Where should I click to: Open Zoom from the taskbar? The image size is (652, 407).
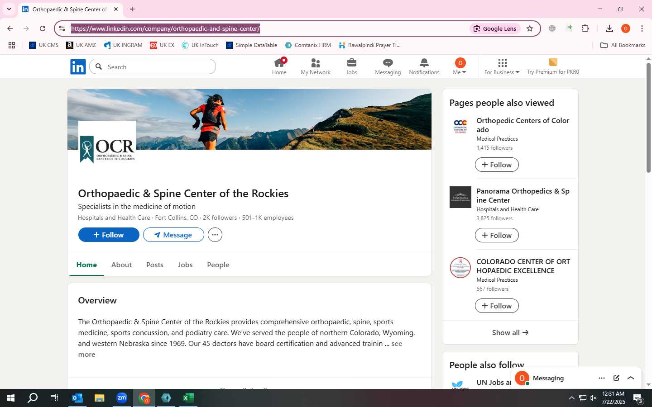click(x=121, y=398)
